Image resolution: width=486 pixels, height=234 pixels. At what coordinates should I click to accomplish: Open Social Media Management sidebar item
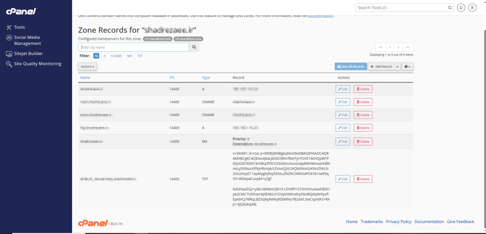pos(27,40)
